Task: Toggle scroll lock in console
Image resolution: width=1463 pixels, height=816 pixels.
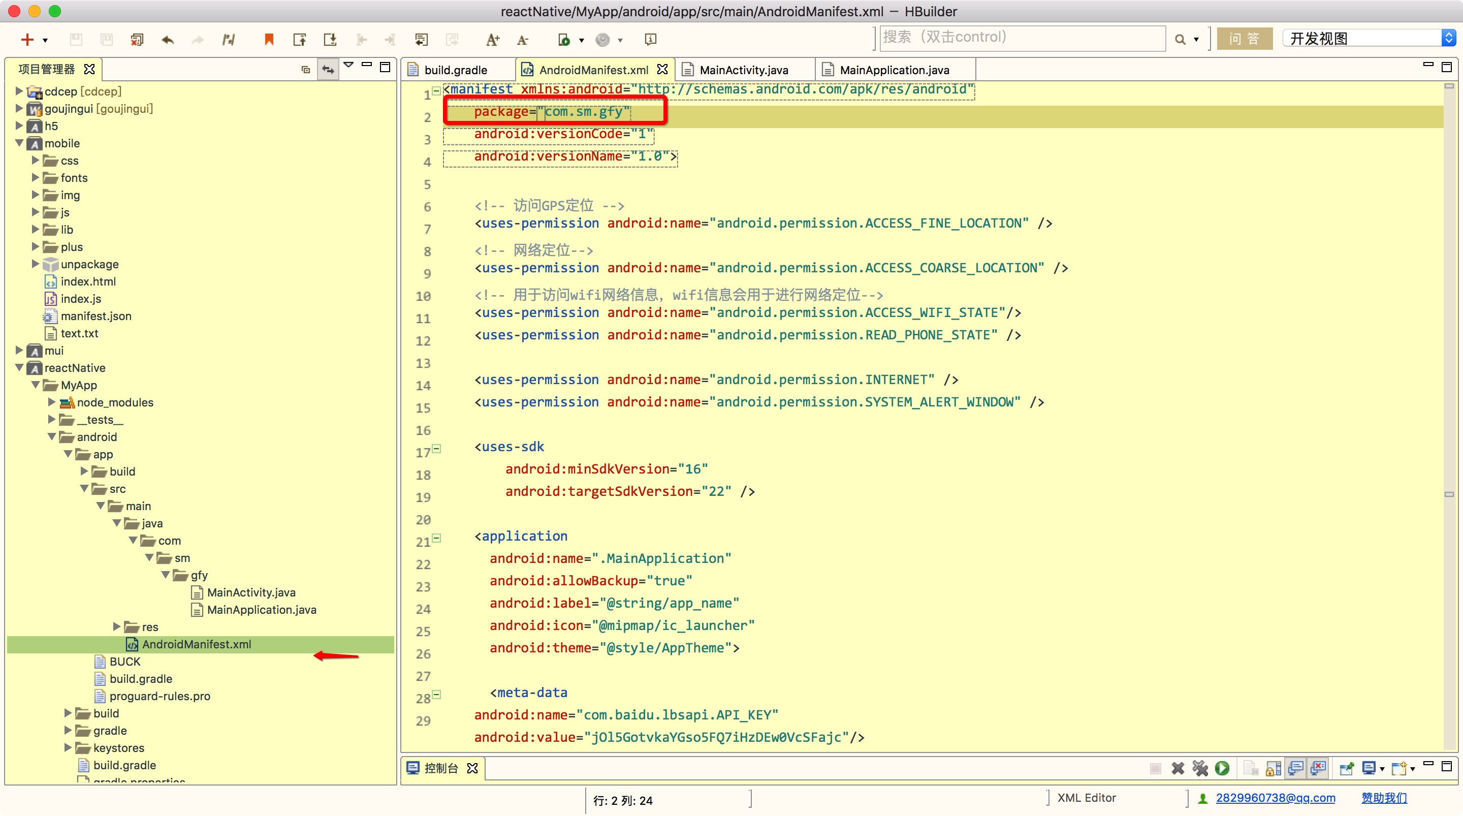Action: pyautogui.click(x=1274, y=768)
